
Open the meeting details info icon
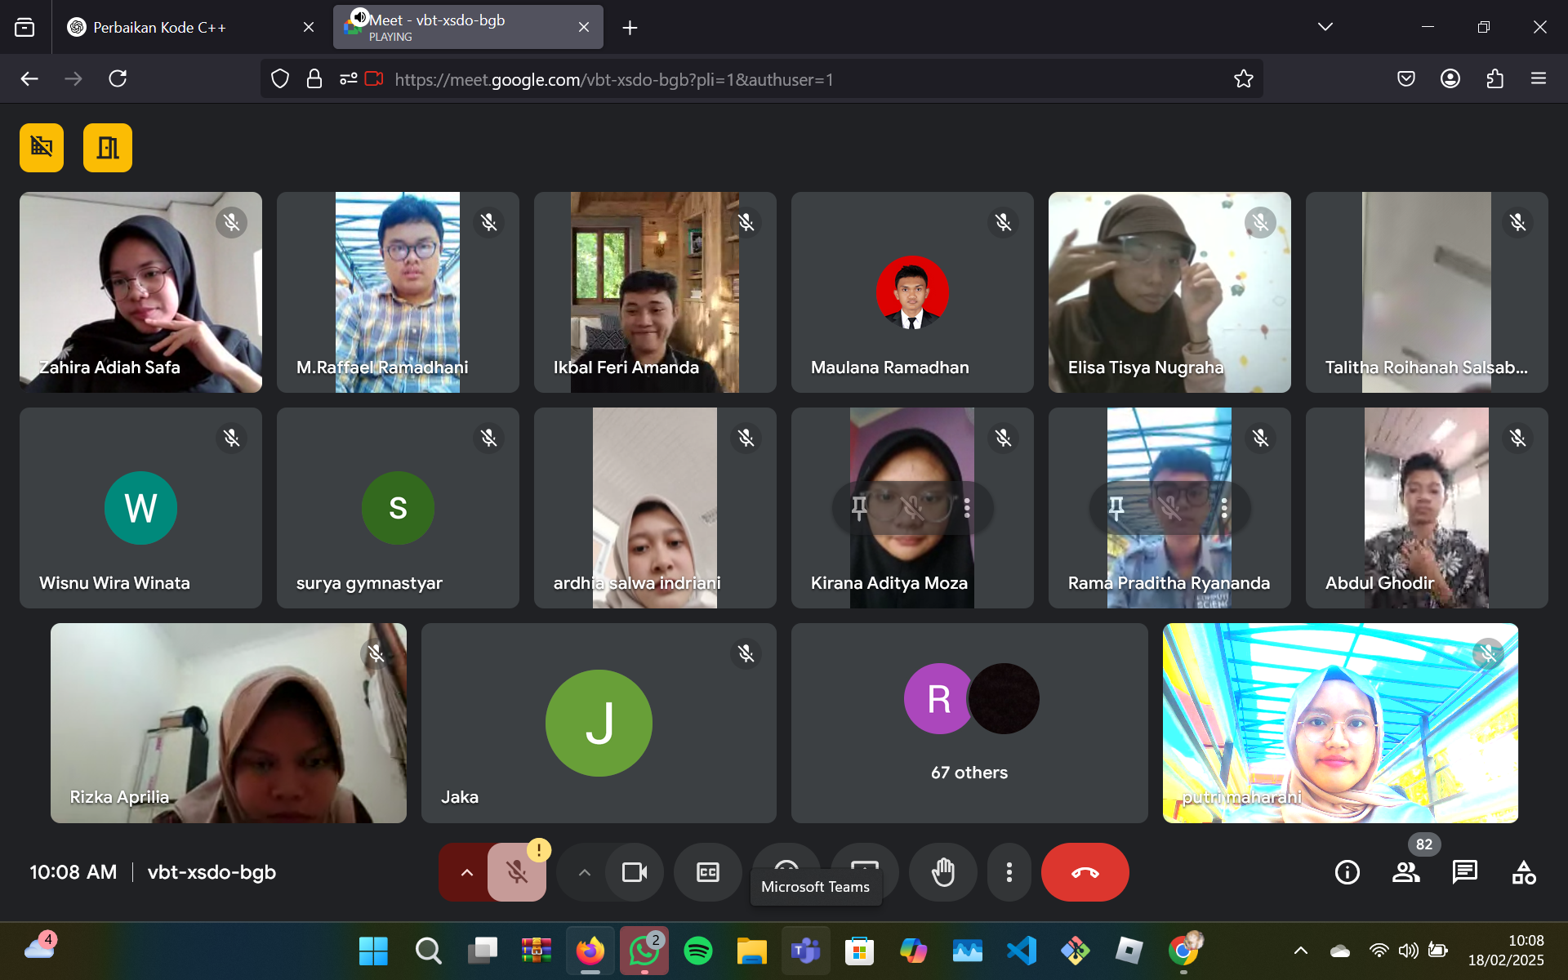click(x=1347, y=872)
